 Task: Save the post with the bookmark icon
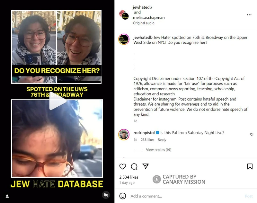[x=250, y=166]
